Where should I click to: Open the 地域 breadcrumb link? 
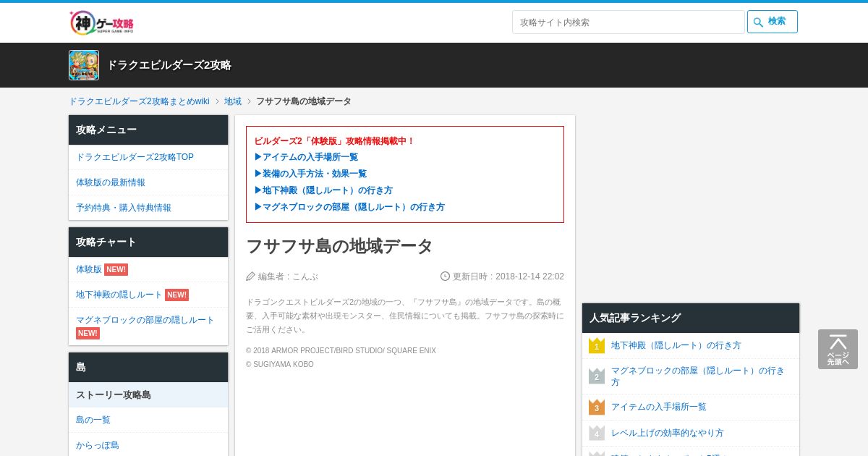pyautogui.click(x=233, y=101)
